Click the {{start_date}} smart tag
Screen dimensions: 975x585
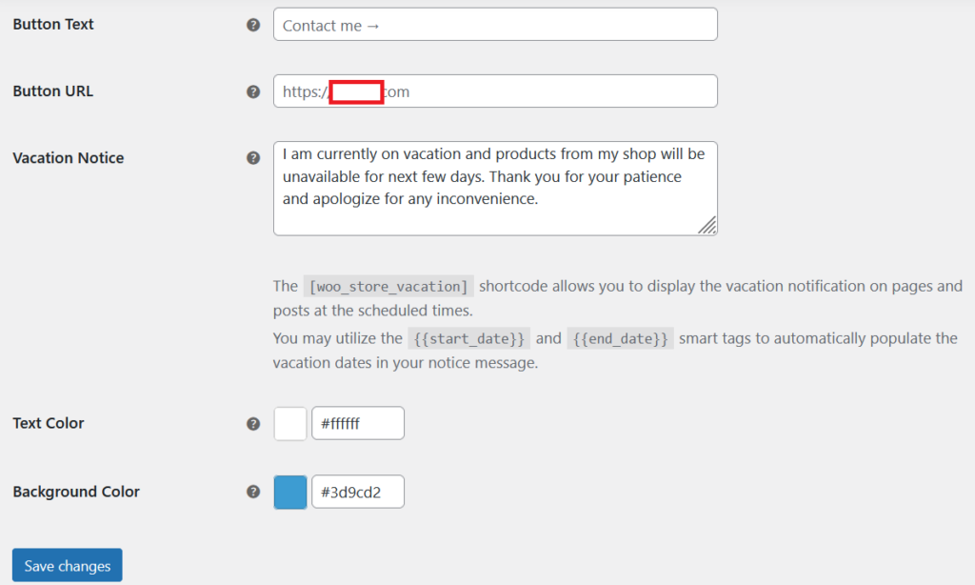468,338
